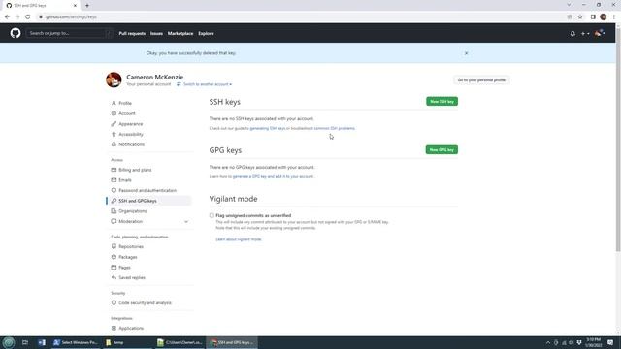Open Repositories settings text

click(131, 246)
